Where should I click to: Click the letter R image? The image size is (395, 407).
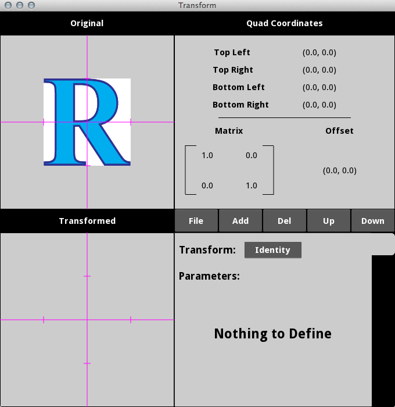click(x=87, y=122)
